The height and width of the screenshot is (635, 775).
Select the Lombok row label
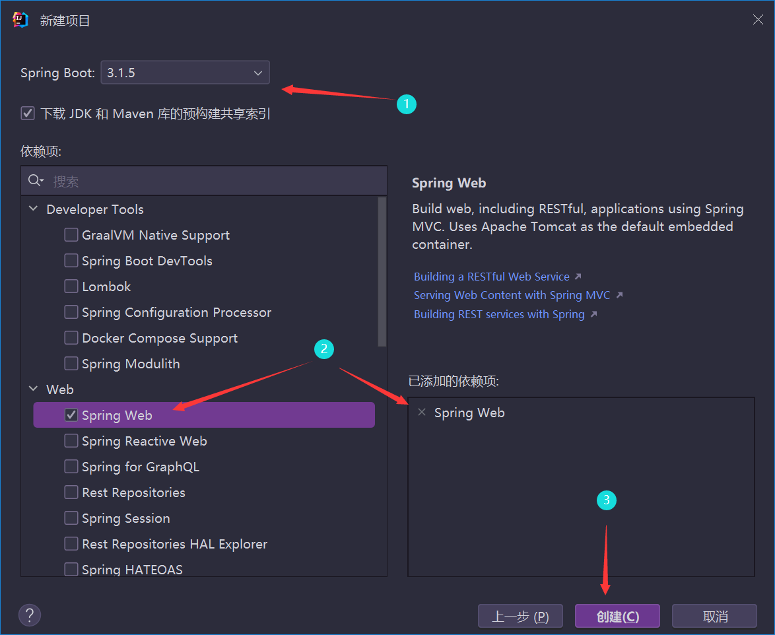106,286
